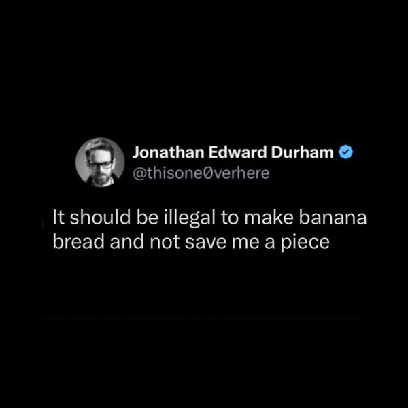Click the "@" symbol in the username
This screenshot has width=408, height=408.
tap(139, 174)
